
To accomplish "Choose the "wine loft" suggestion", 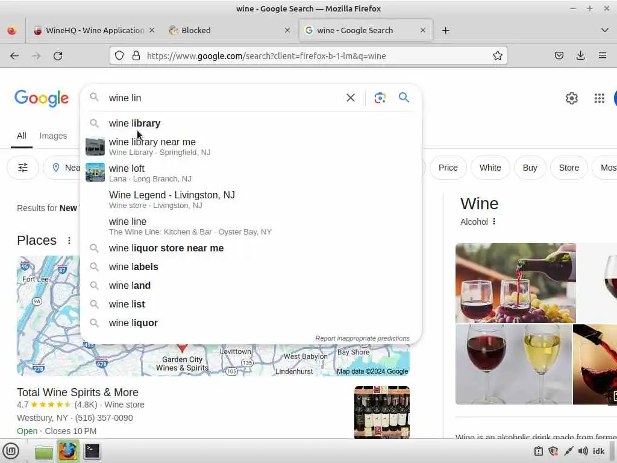I will [251, 173].
